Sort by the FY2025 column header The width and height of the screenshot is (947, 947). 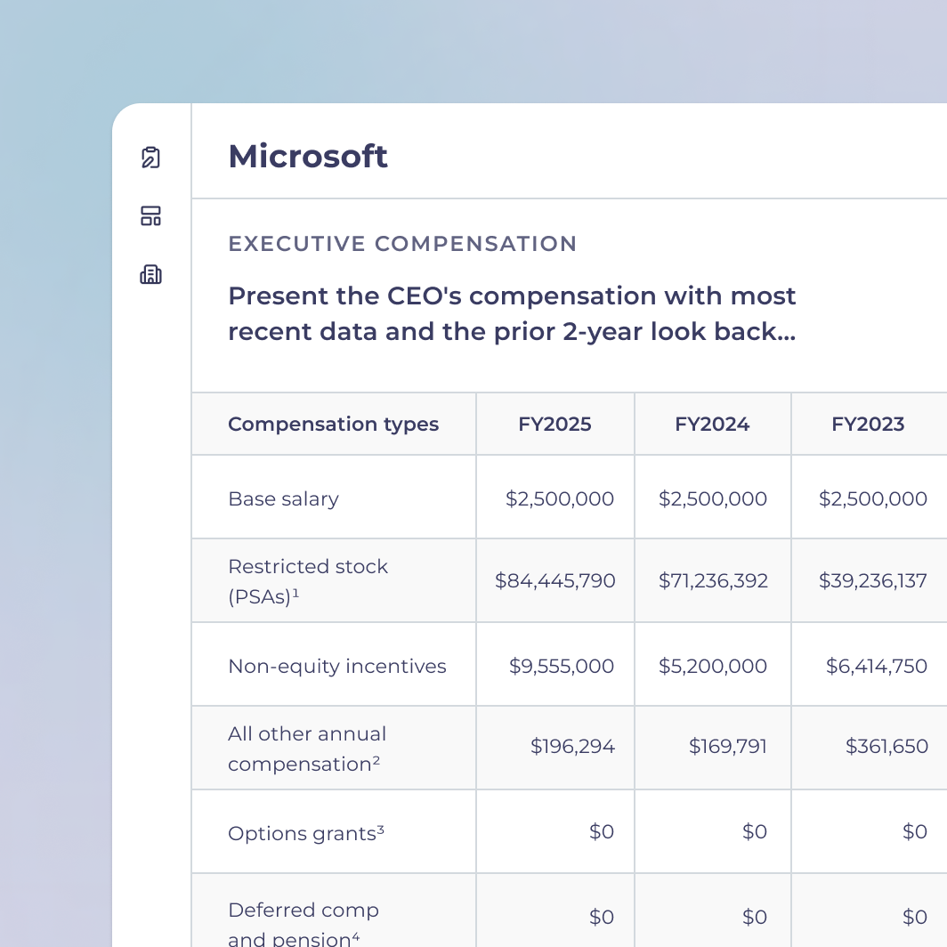coord(554,425)
